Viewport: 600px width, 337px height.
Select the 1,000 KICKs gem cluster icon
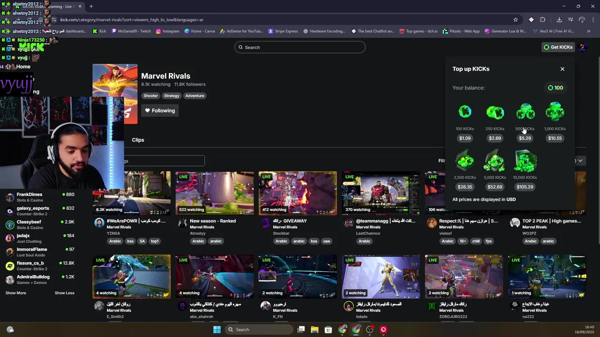tap(555, 111)
